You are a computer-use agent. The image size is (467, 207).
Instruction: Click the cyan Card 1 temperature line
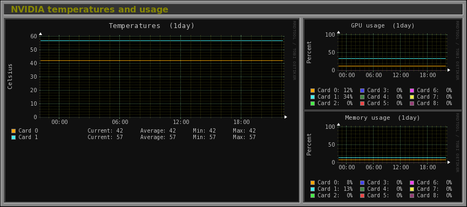(x=161, y=40)
